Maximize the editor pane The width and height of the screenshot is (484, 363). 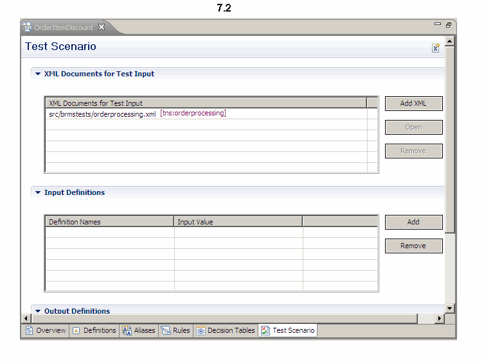pyautogui.click(x=449, y=24)
